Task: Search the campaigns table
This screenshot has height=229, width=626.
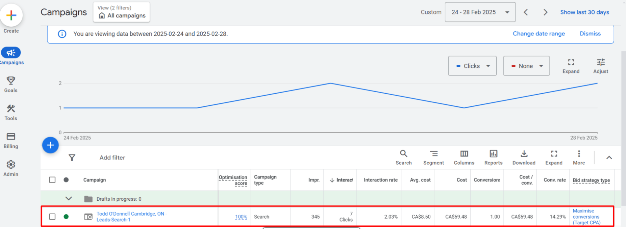Action: coord(403,157)
